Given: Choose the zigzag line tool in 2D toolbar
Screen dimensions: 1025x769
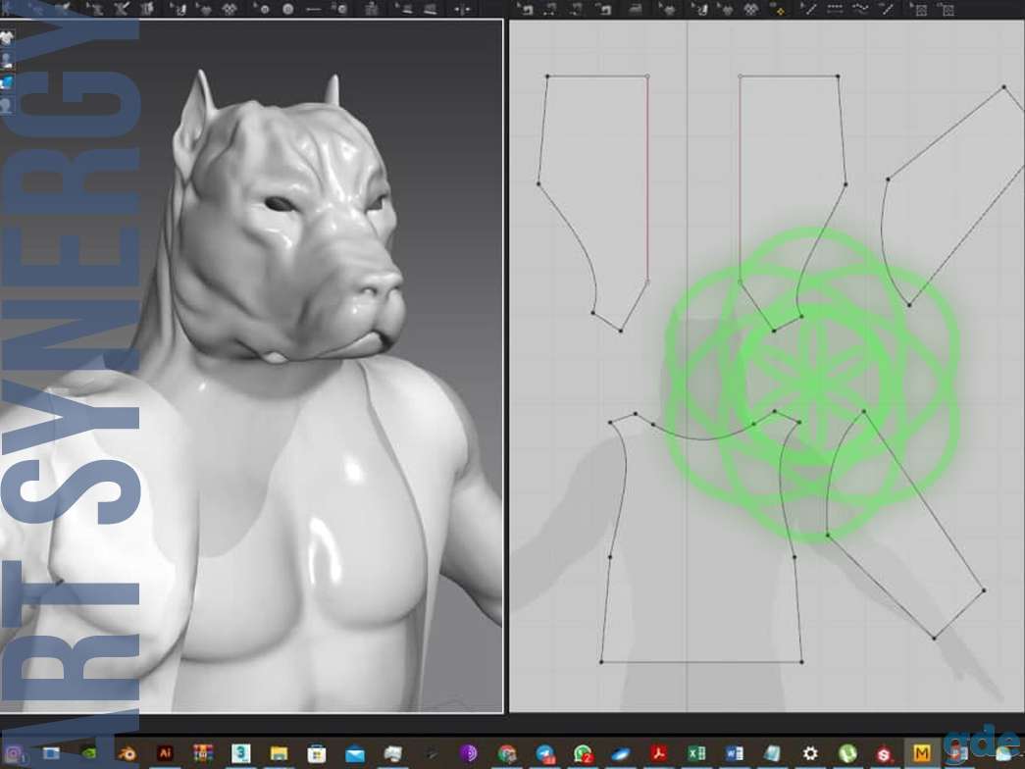Looking at the screenshot, I should [860, 9].
